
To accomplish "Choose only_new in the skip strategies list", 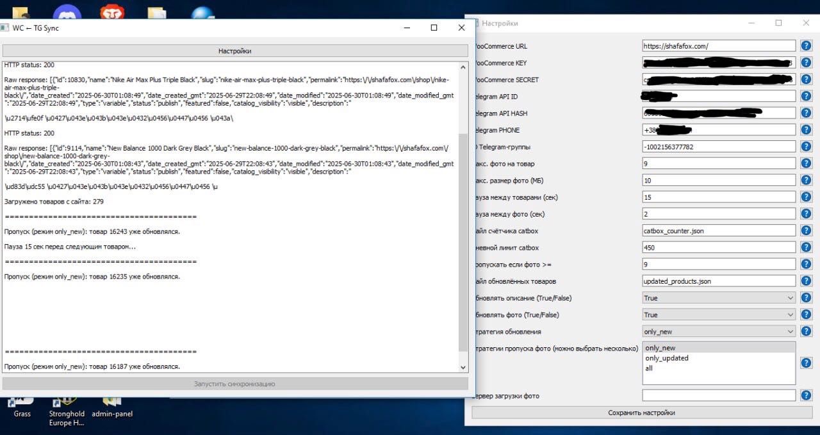I will [719, 348].
